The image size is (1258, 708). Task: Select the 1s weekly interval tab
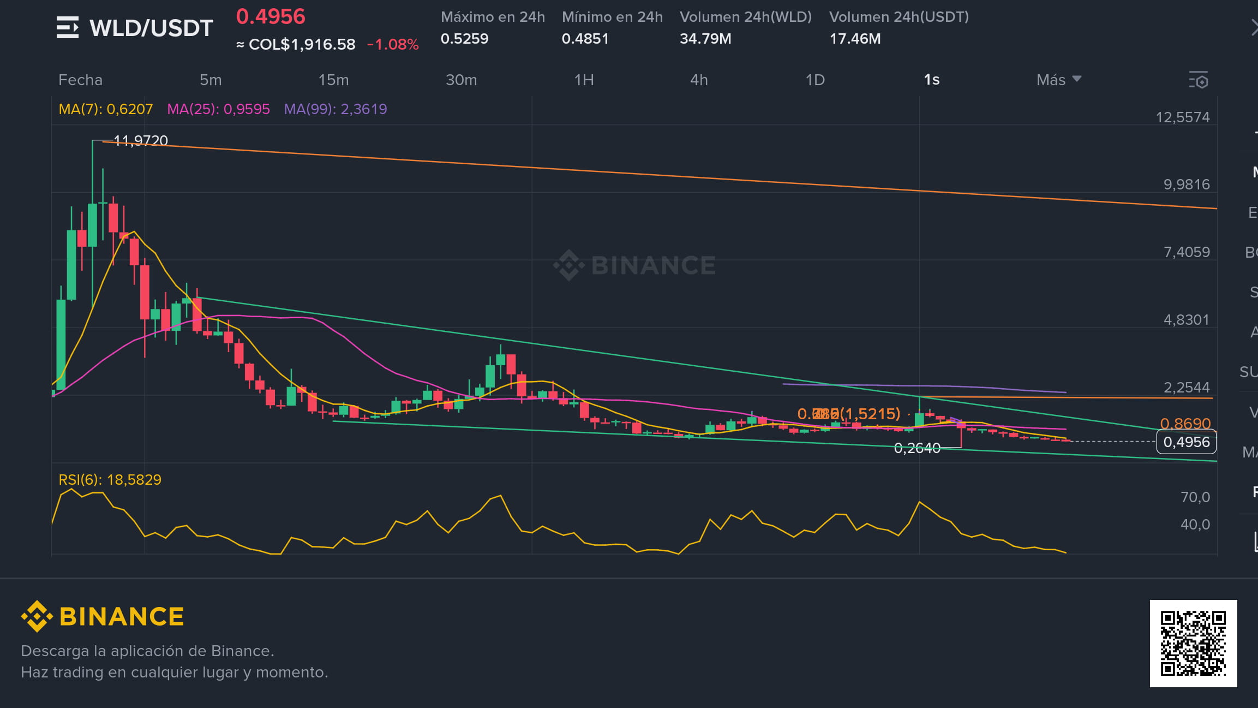[932, 80]
